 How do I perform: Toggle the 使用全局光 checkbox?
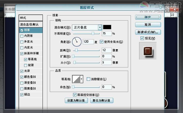tap(101, 42)
